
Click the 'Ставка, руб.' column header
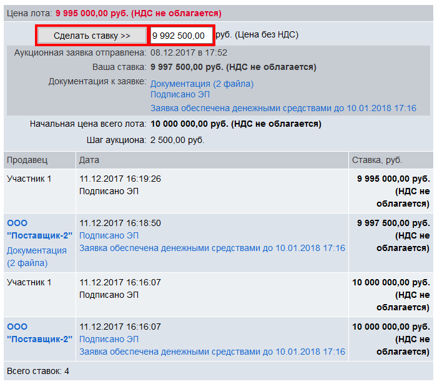376,160
